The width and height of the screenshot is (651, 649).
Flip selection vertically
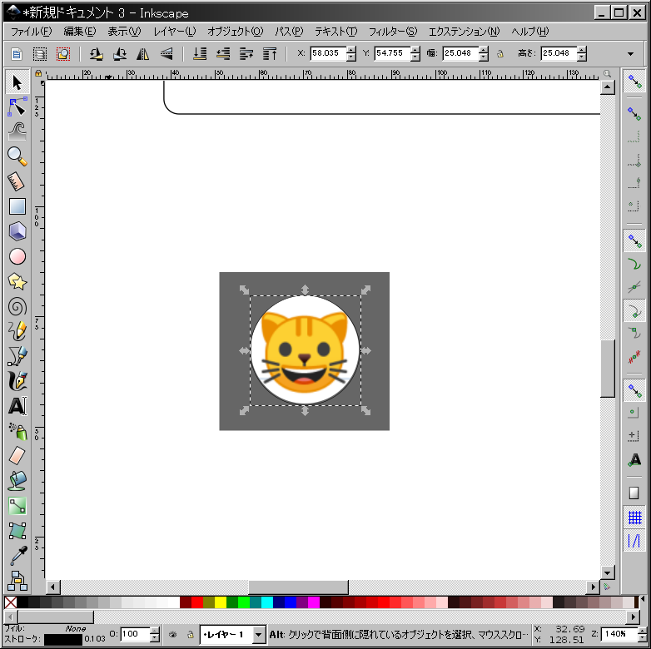click(x=166, y=54)
